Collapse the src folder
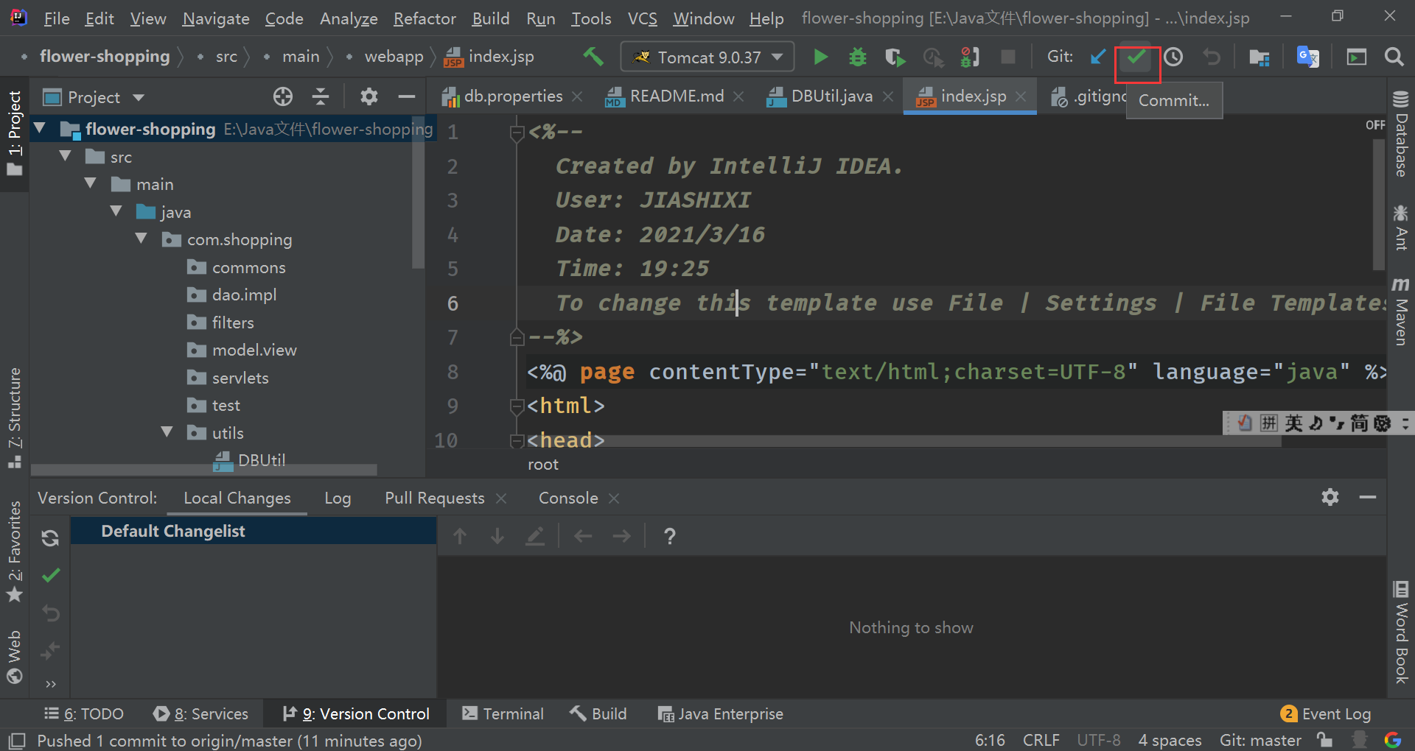The image size is (1415, 751). tap(66, 156)
